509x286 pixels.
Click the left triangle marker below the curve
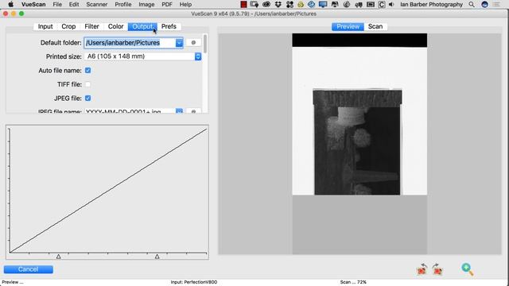pyautogui.click(x=58, y=257)
